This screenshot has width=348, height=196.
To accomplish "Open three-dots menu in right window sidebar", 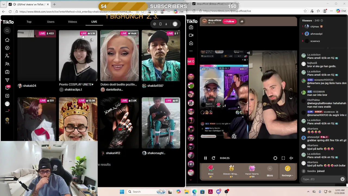I will 191,51.
